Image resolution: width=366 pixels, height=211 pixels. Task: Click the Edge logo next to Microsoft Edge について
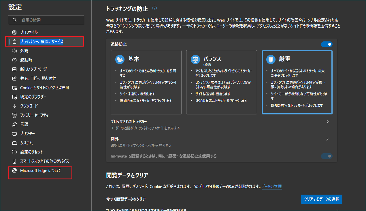(14, 170)
